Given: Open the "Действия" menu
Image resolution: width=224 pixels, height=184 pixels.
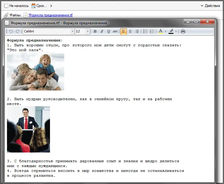Looking at the screenshot, I should click(210, 6).
